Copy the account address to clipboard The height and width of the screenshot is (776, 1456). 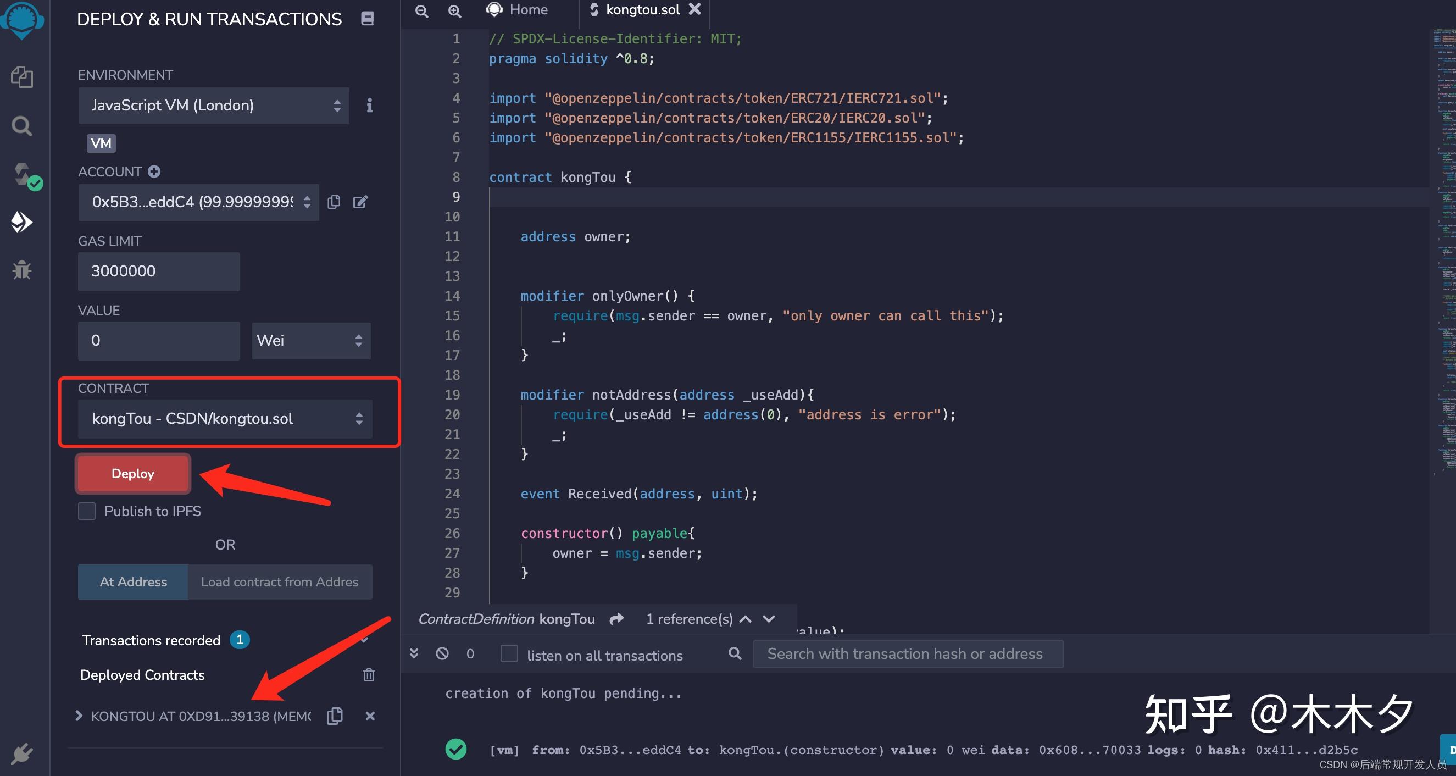click(334, 202)
